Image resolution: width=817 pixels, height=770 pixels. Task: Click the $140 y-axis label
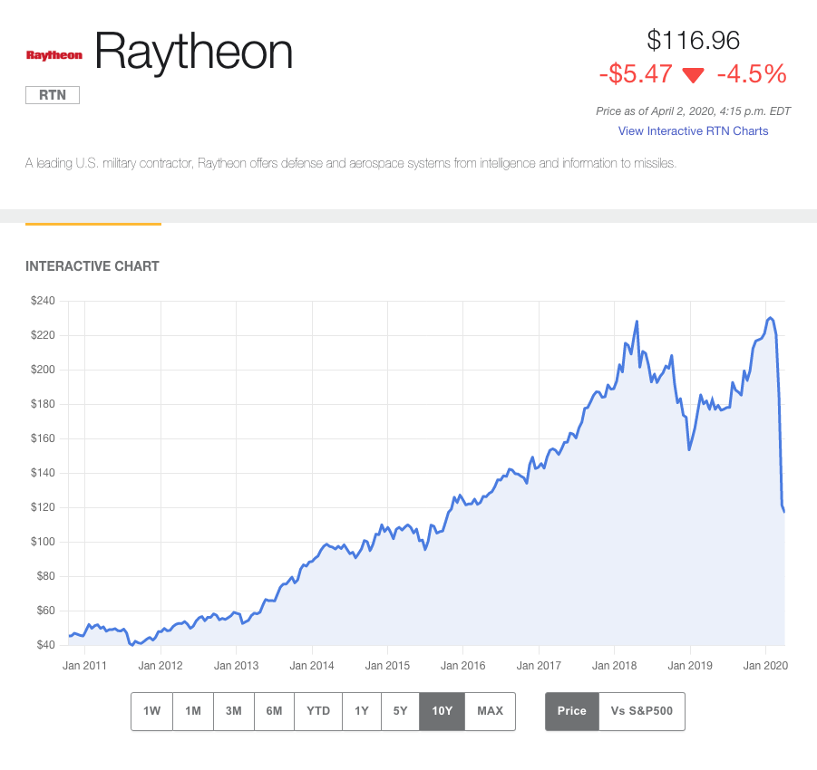(x=43, y=473)
